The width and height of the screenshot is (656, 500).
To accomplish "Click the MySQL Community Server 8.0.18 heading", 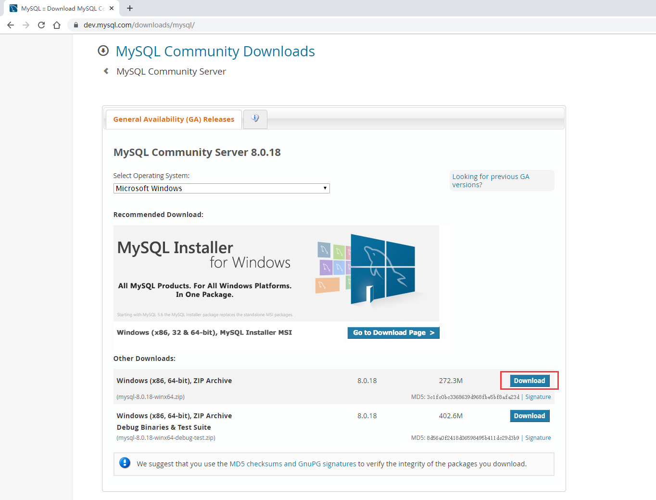I will pos(197,153).
